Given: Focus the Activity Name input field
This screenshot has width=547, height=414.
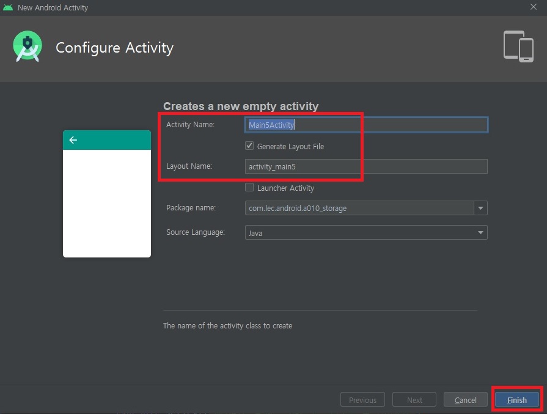Looking at the screenshot, I should [x=366, y=125].
